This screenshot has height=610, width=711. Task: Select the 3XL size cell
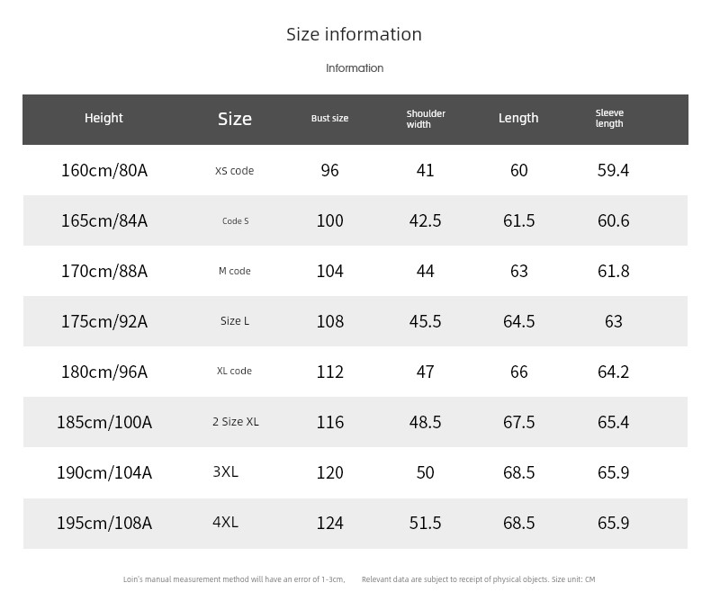click(x=225, y=472)
